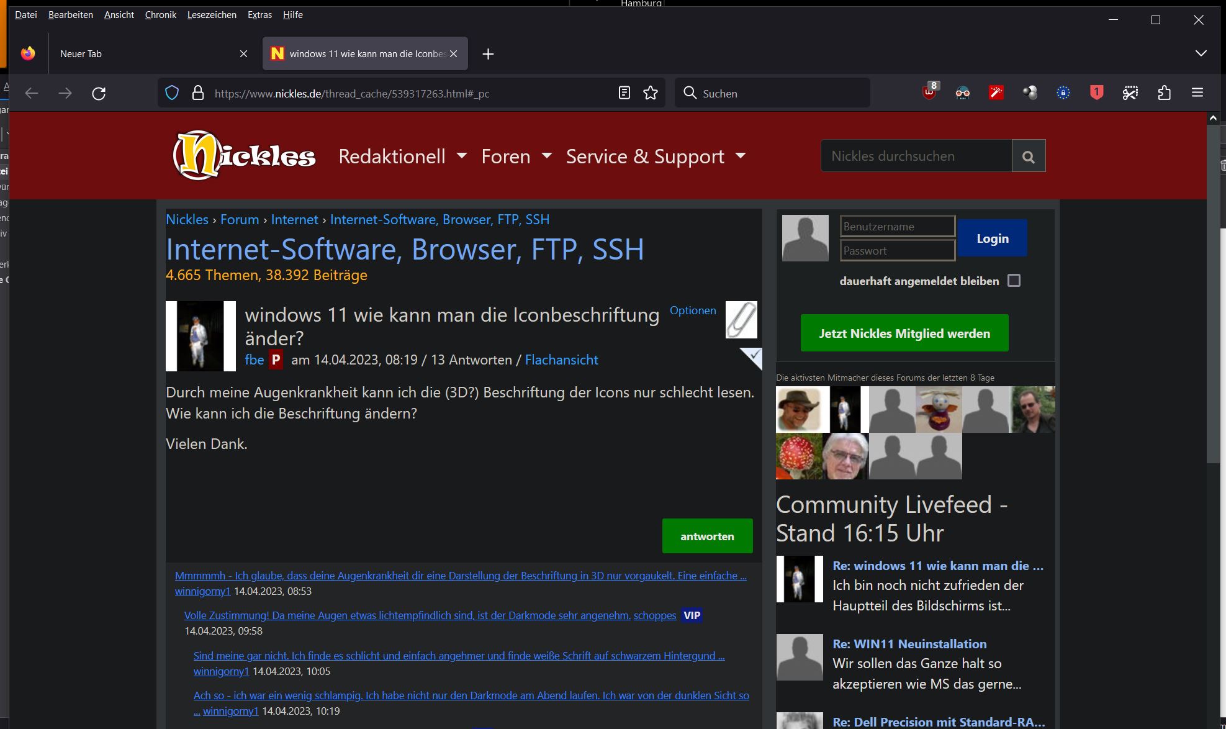Screen dimensions: 1226x729
Task: Open the Firefox hamburger application menu
Action: pos(1197,93)
